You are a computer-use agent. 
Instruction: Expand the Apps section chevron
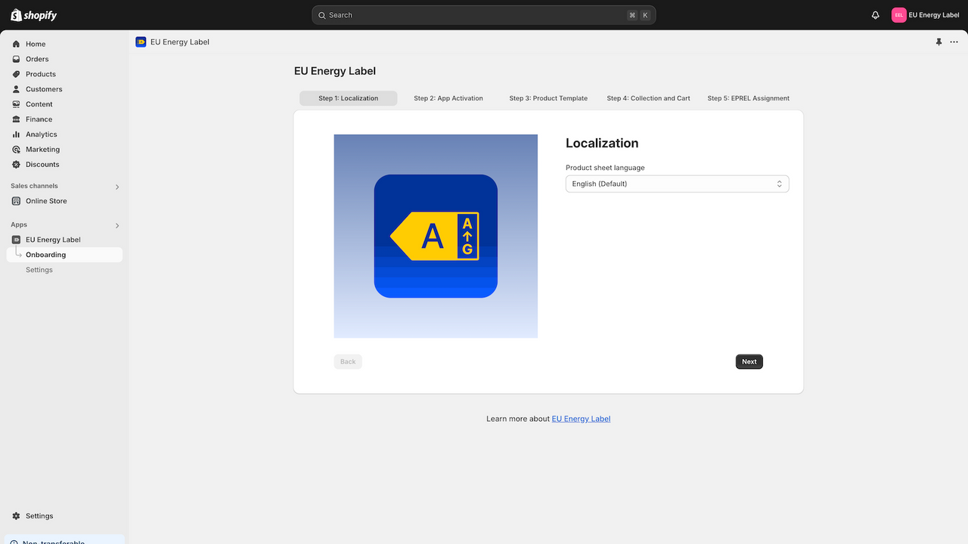(117, 225)
